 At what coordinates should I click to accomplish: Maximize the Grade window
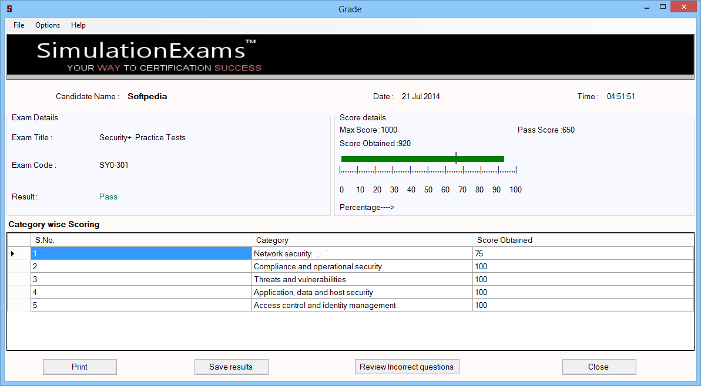(663, 7)
